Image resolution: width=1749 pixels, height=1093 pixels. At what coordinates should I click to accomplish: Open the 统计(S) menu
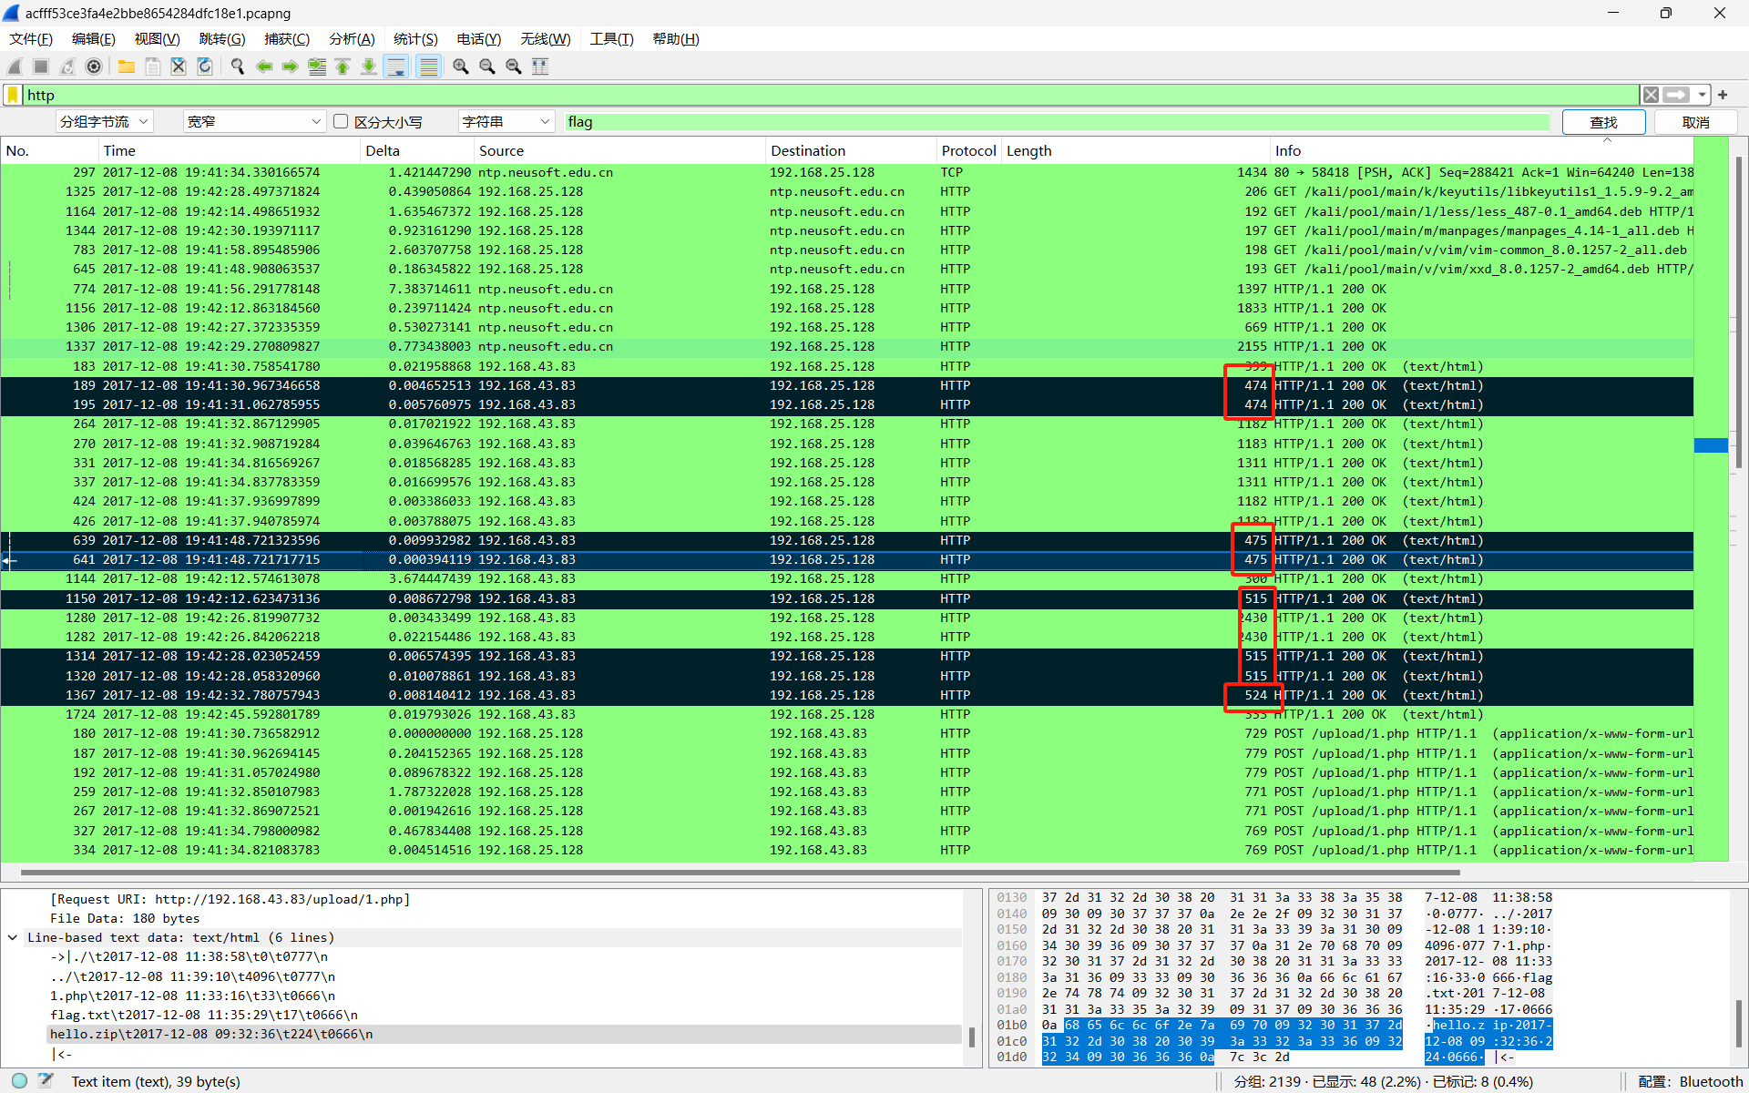point(415,39)
